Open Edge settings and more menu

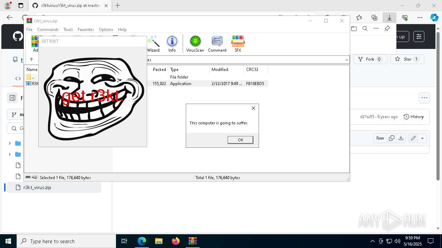[x=420, y=18]
